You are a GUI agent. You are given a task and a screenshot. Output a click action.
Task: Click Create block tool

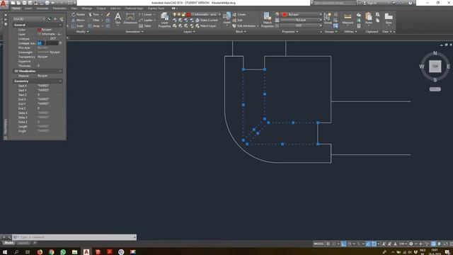239,14
